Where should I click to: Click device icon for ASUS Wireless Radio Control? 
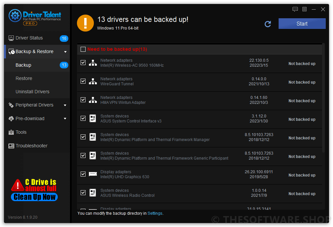click(x=93, y=193)
